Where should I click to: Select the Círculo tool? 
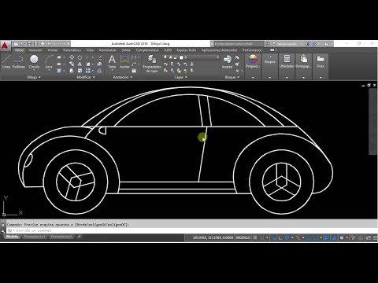[34, 62]
